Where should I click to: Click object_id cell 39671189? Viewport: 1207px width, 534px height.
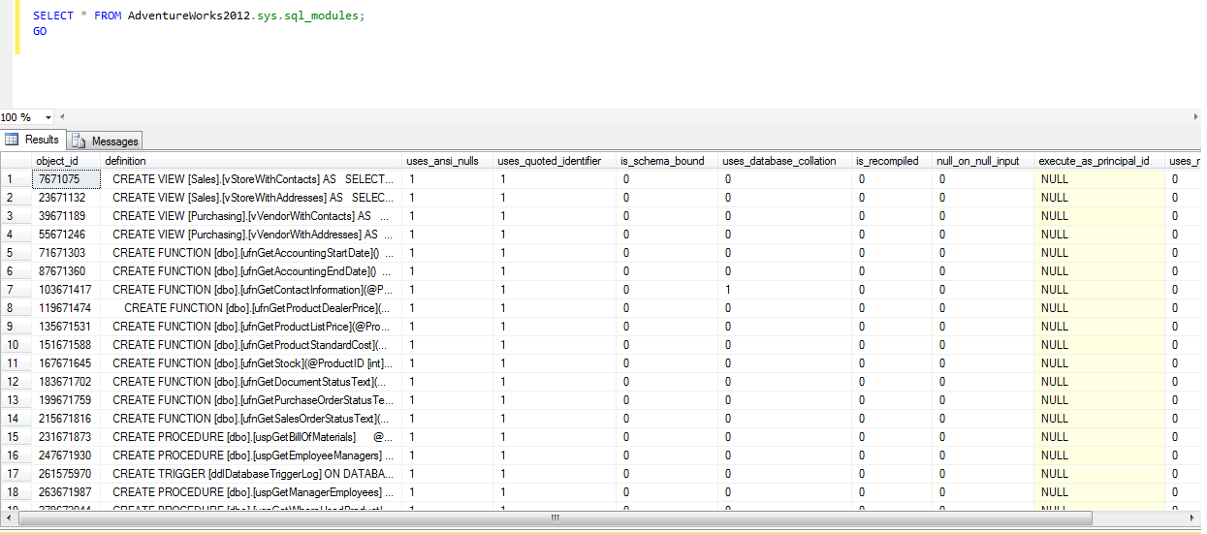tap(65, 216)
